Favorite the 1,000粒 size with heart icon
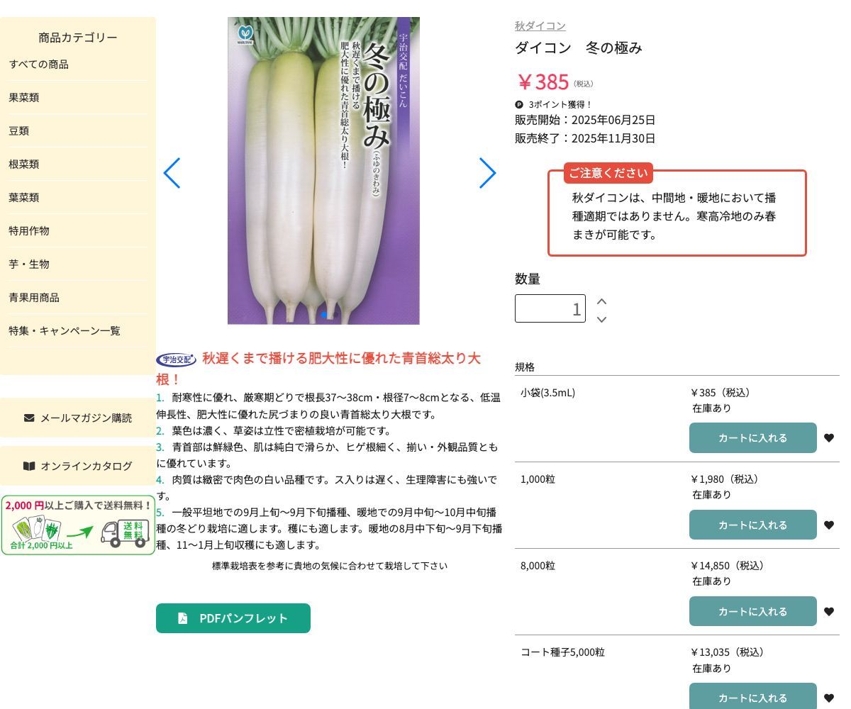This screenshot has width=851, height=709. [x=828, y=525]
